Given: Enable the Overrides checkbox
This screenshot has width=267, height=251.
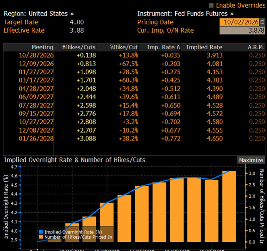Looking at the screenshot, I should click(211, 6).
